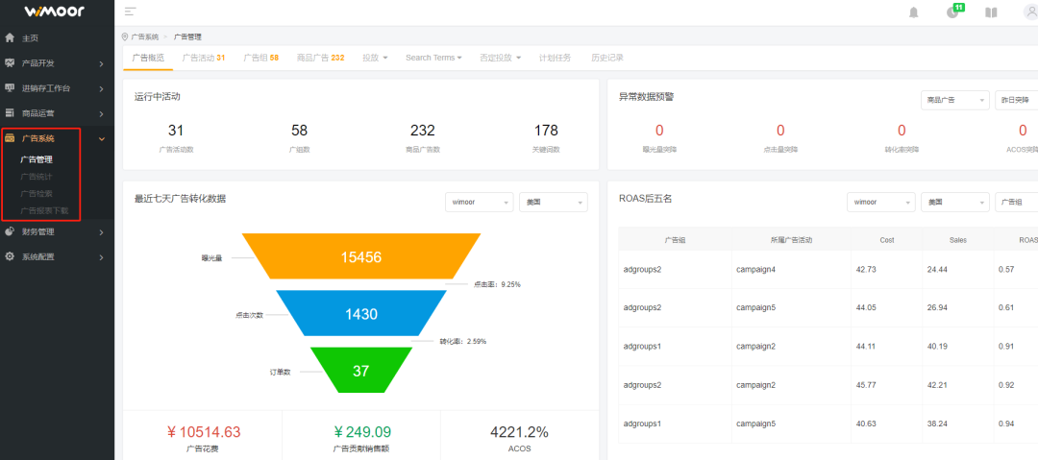Switch to the 历史记录 tab
Image resolution: width=1038 pixels, height=460 pixels.
pos(607,58)
